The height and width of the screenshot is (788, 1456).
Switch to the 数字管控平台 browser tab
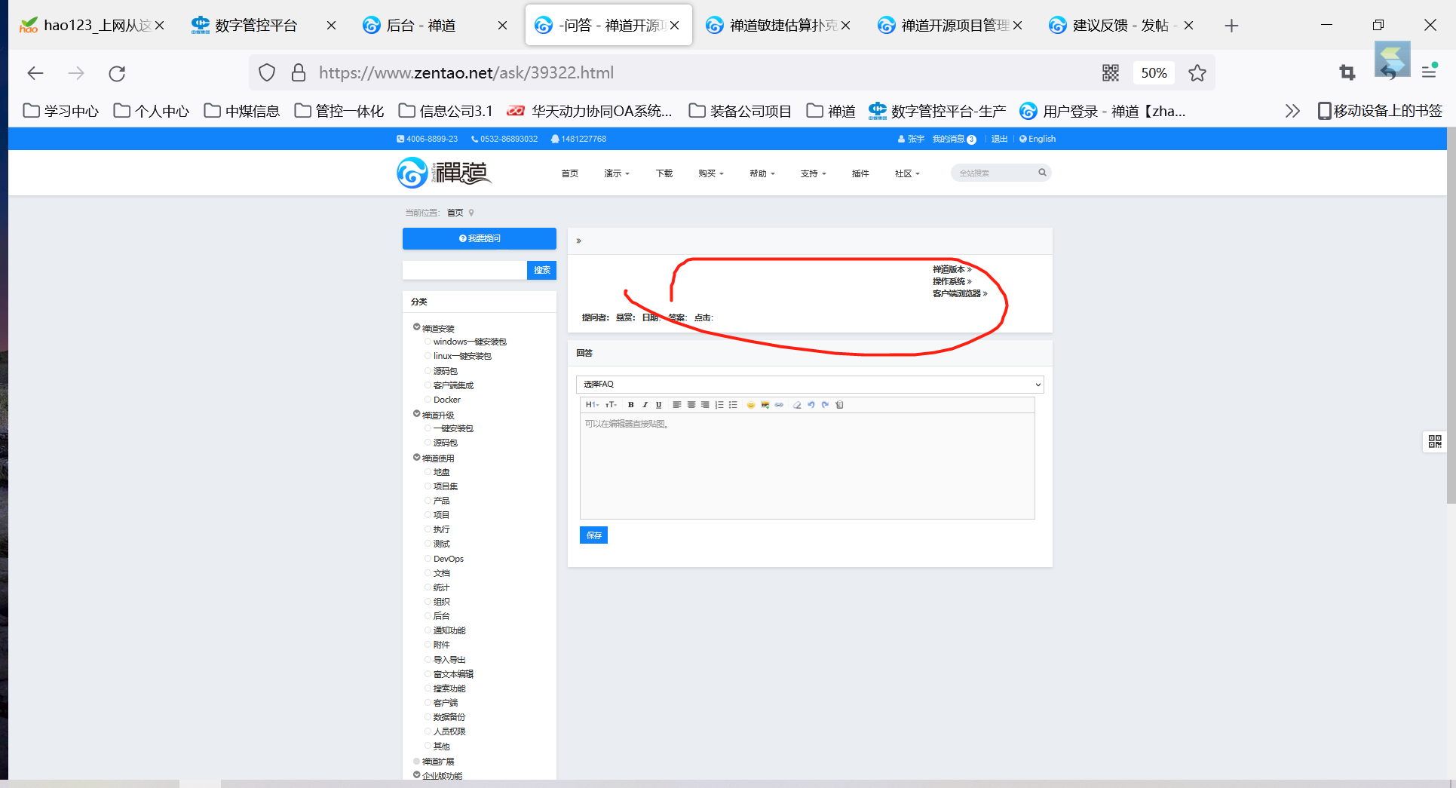(264, 26)
